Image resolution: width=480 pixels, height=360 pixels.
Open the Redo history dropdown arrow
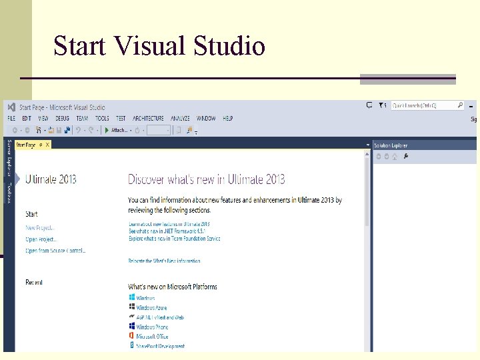[x=97, y=131]
